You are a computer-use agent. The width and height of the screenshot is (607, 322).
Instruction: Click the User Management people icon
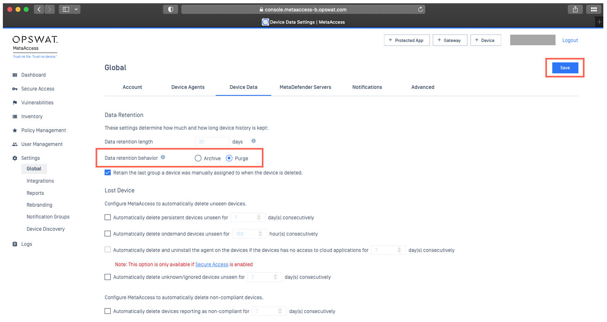pyautogui.click(x=15, y=144)
